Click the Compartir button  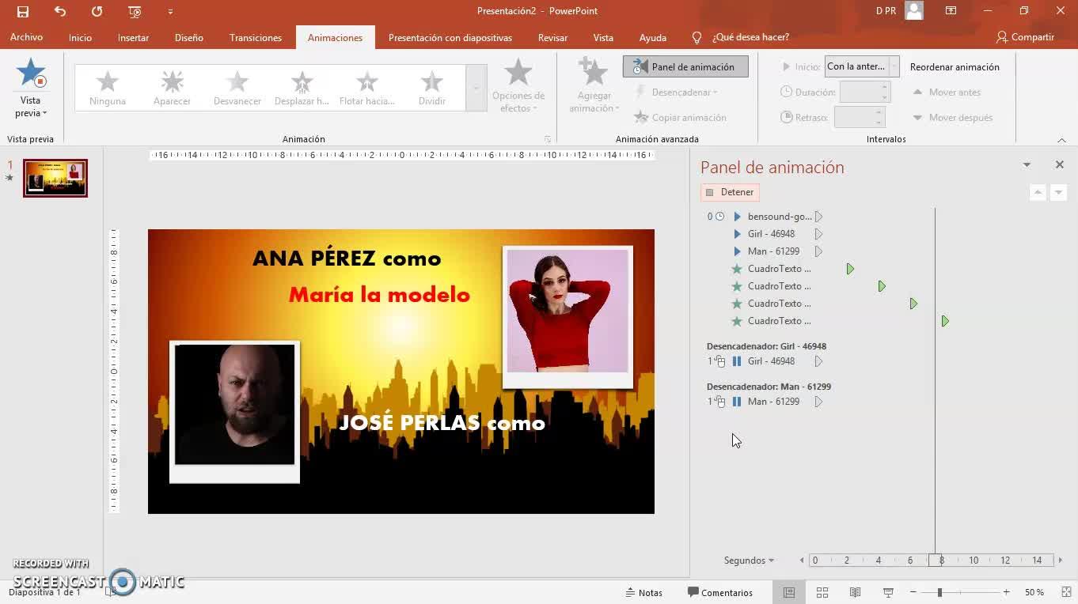1025,37
